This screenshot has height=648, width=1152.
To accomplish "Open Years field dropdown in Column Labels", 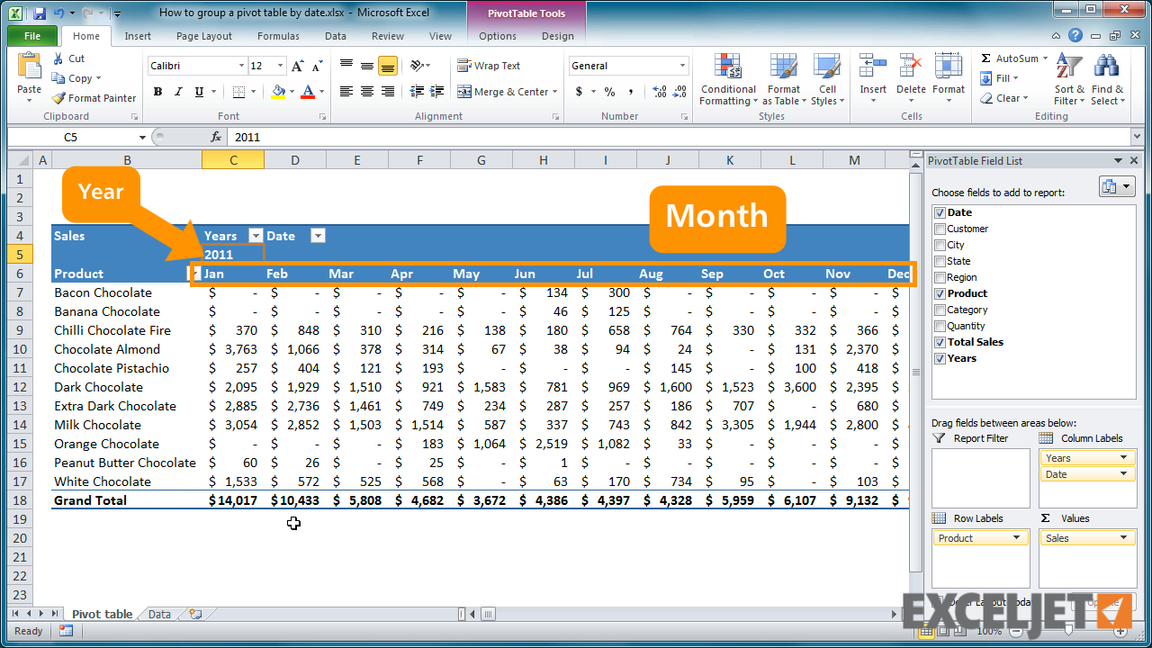I will point(1123,458).
